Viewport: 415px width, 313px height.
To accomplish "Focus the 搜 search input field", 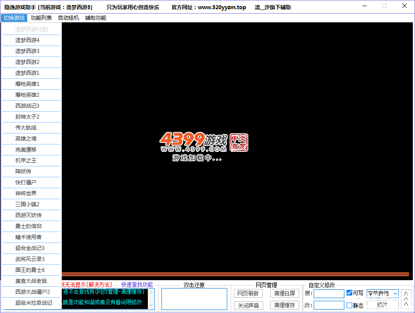I will click(329, 294).
